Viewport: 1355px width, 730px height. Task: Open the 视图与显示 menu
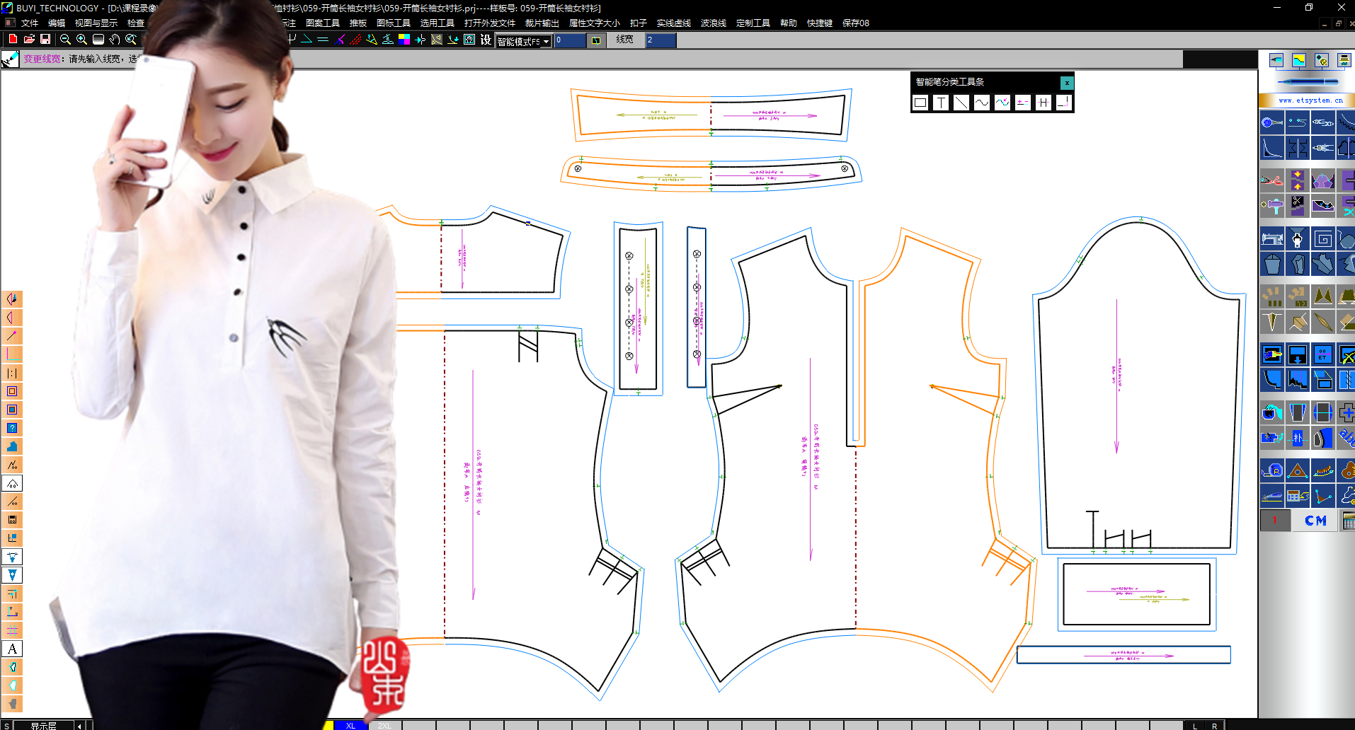pos(96,23)
